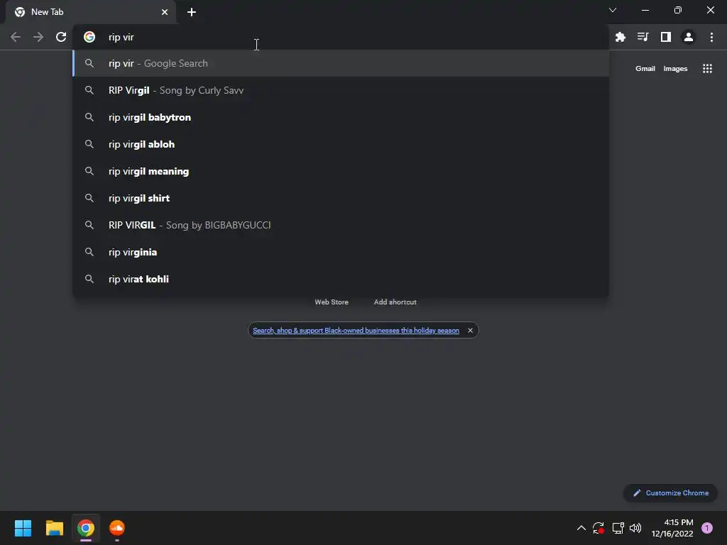Viewport: 727px width, 545px height.
Task: Open Chrome three-dot menu
Action: [711, 37]
